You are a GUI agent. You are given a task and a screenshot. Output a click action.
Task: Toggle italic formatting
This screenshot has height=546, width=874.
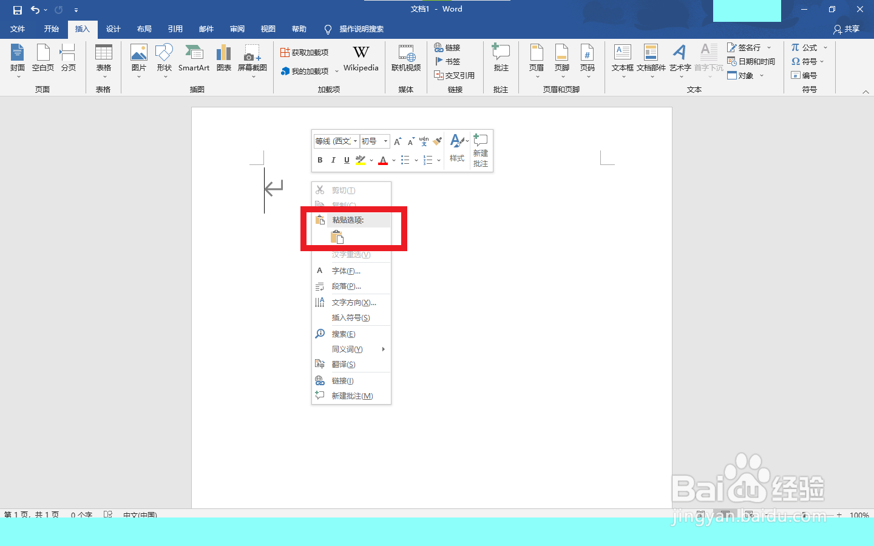coord(333,160)
